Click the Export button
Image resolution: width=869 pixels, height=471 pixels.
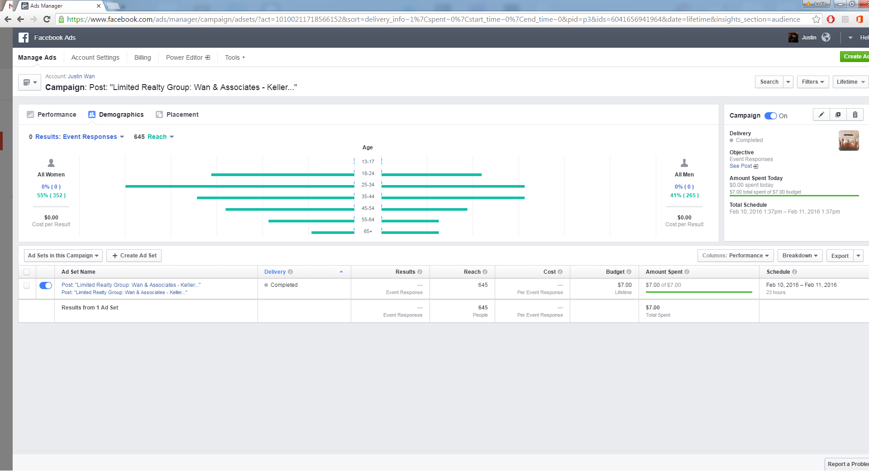840,256
